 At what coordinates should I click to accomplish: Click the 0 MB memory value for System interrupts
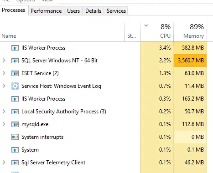point(197,137)
